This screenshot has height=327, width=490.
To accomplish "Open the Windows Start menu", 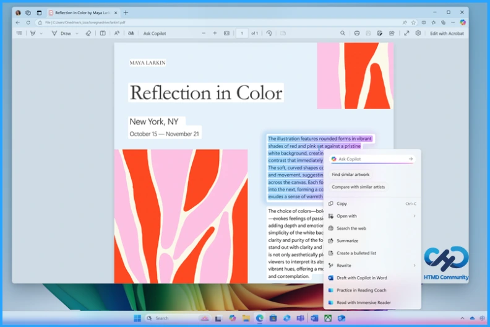I will [137, 318].
